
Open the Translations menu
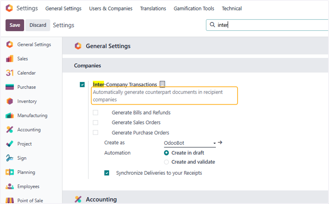coord(153,8)
